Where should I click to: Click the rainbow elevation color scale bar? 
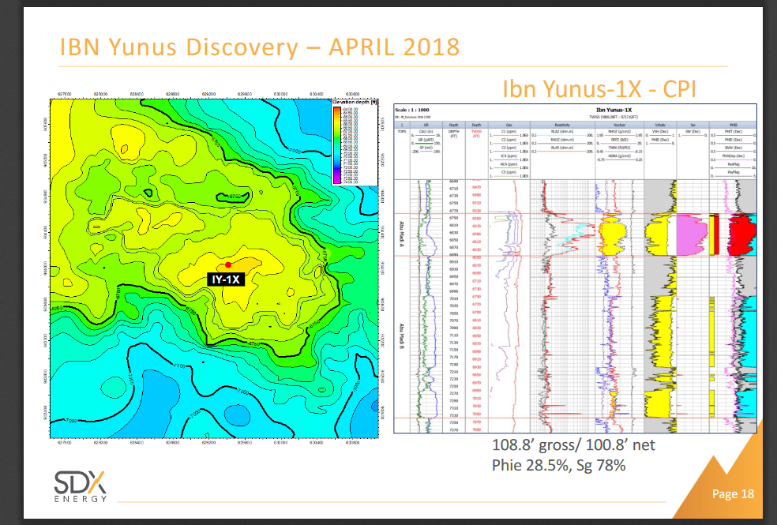coord(336,145)
